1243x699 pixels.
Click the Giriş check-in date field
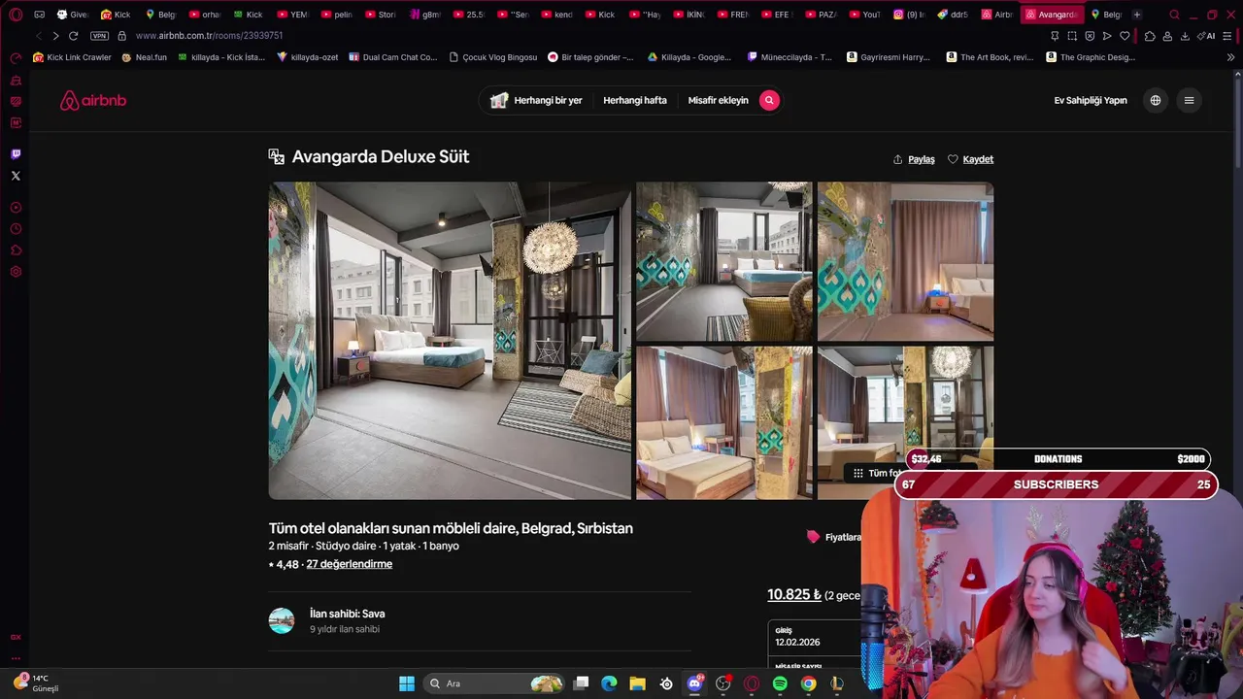coord(814,636)
